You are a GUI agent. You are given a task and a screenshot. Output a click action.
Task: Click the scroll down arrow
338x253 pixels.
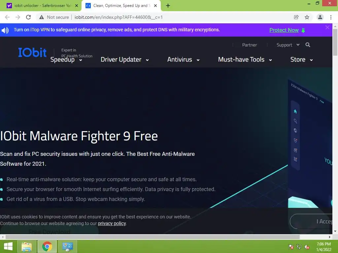pyautogui.click(x=335, y=231)
